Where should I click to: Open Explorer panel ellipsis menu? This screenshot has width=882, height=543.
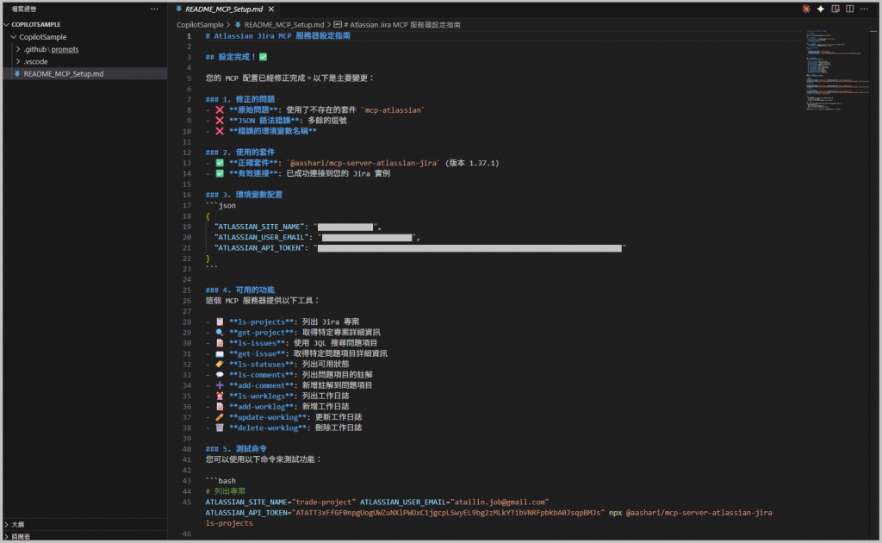click(154, 9)
